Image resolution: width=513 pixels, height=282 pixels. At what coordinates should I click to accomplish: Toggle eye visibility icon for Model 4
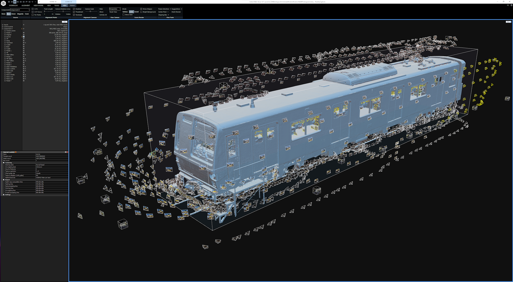coord(24,33)
